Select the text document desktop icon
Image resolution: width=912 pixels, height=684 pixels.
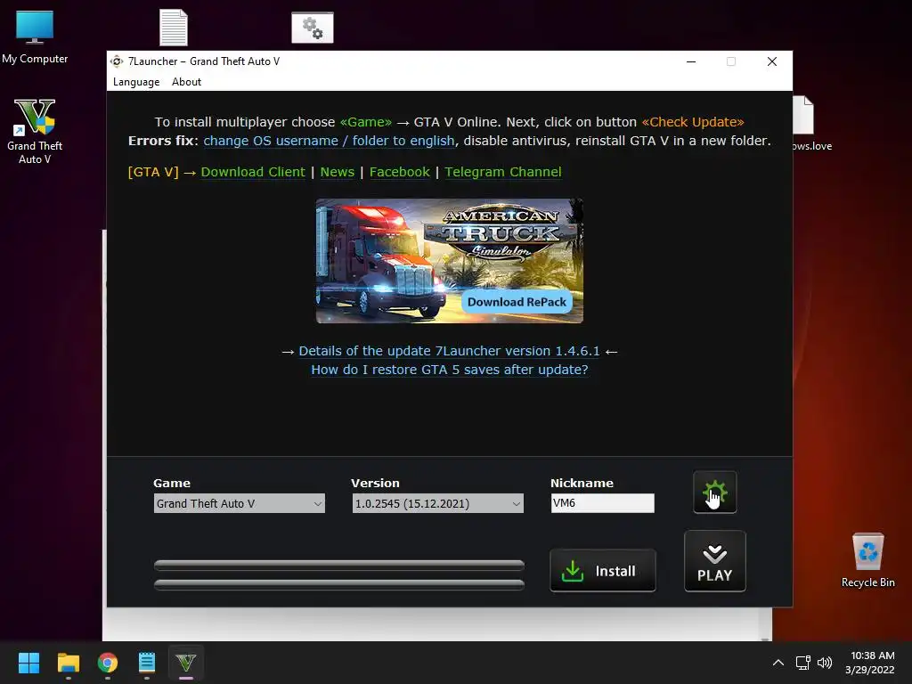[x=174, y=28]
